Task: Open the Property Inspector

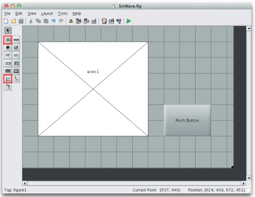Action: 111,21
